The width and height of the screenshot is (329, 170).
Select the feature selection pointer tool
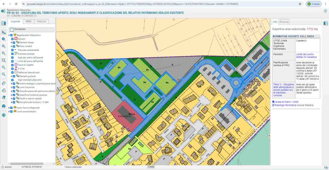[4, 32]
